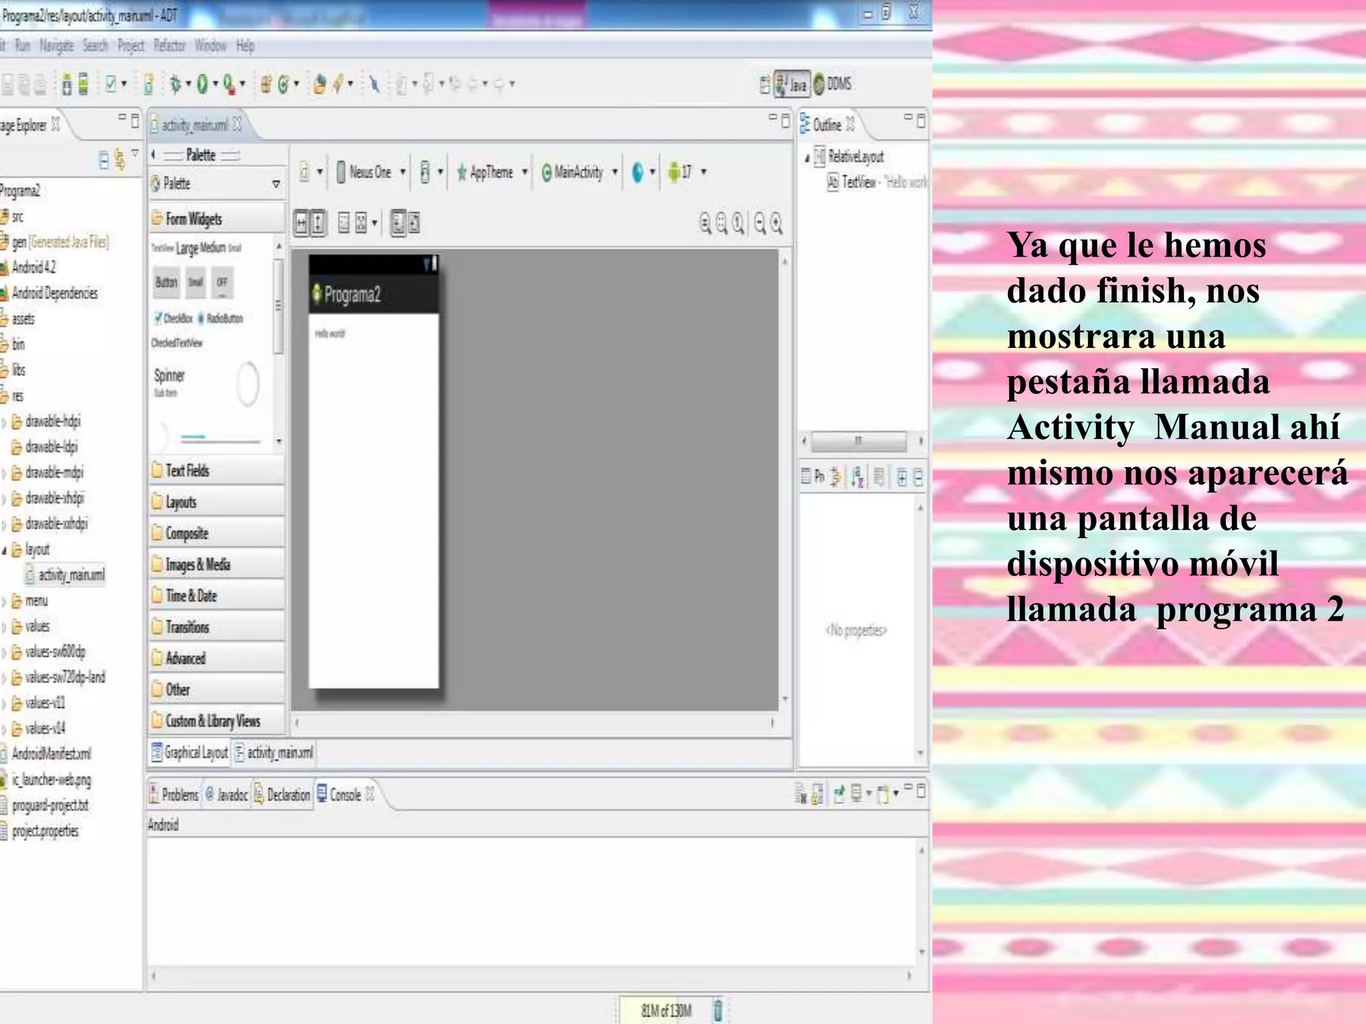Expand the Advanced palette category
Screen dimensions: 1366x1024
(x=217, y=659)
